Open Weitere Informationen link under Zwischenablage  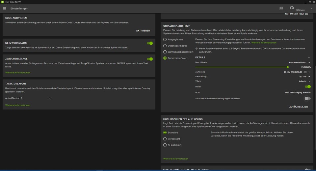click(x=18, y=72)
